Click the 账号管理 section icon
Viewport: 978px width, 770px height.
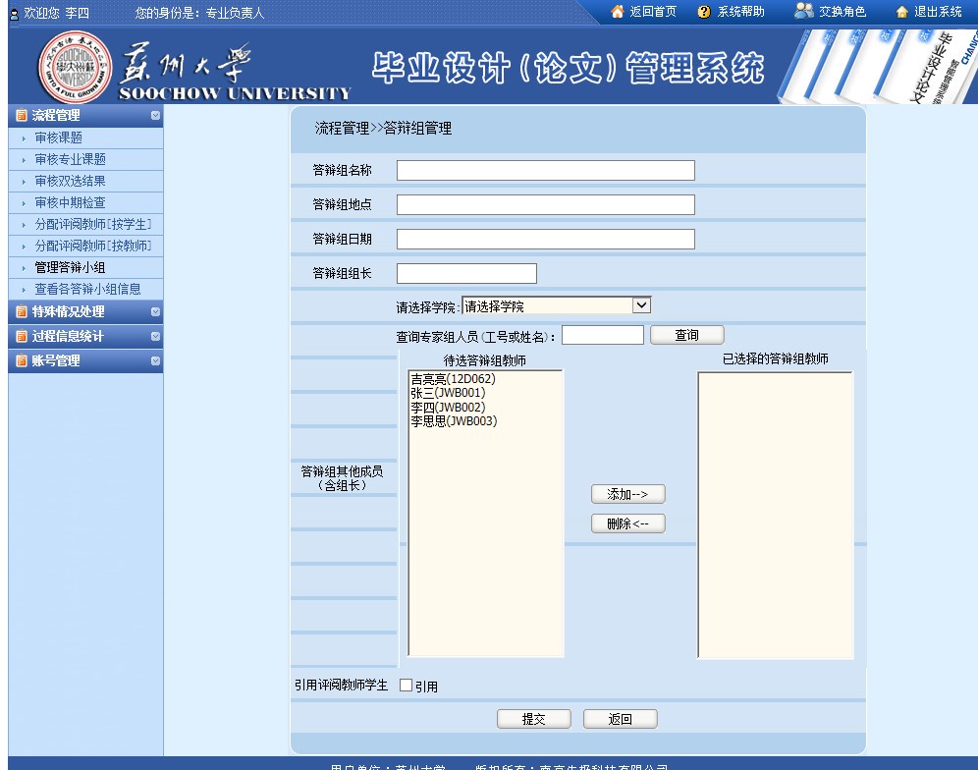22,361
